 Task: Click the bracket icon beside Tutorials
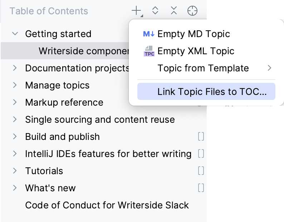pyautogui.click(x=201, y=171)
